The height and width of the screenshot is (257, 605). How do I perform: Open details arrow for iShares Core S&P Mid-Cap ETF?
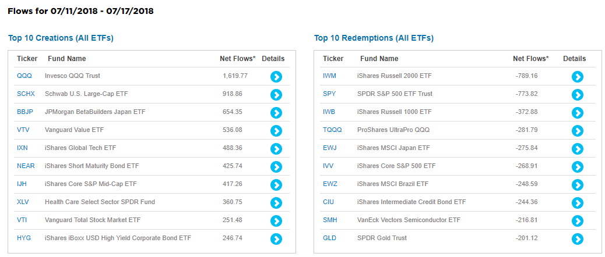[276, 185]
